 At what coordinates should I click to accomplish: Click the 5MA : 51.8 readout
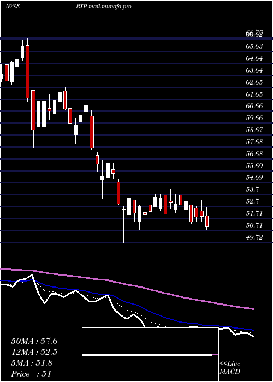tap(32, 363)
